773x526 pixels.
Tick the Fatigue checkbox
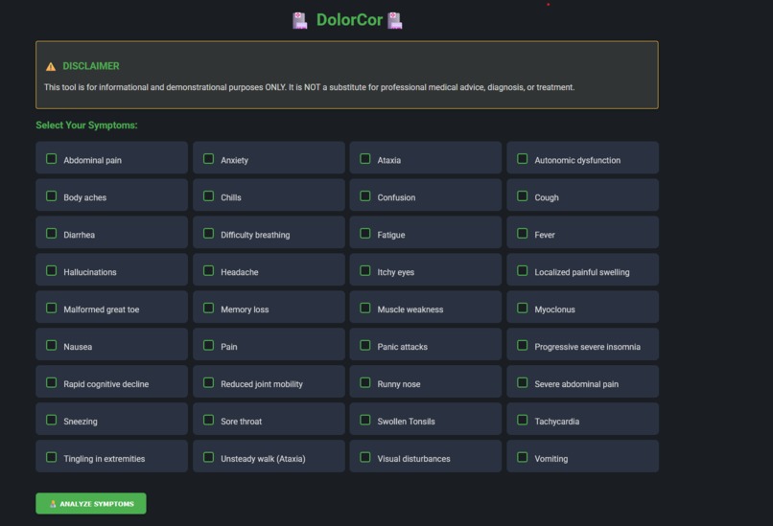(x=365, y=233)
